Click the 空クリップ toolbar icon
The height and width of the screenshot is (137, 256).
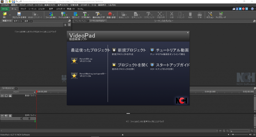click(x=75, y=14)
